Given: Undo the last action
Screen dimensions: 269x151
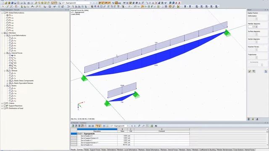Looking at the screenshot, I should pyautogui.click(x=29, y=3).
